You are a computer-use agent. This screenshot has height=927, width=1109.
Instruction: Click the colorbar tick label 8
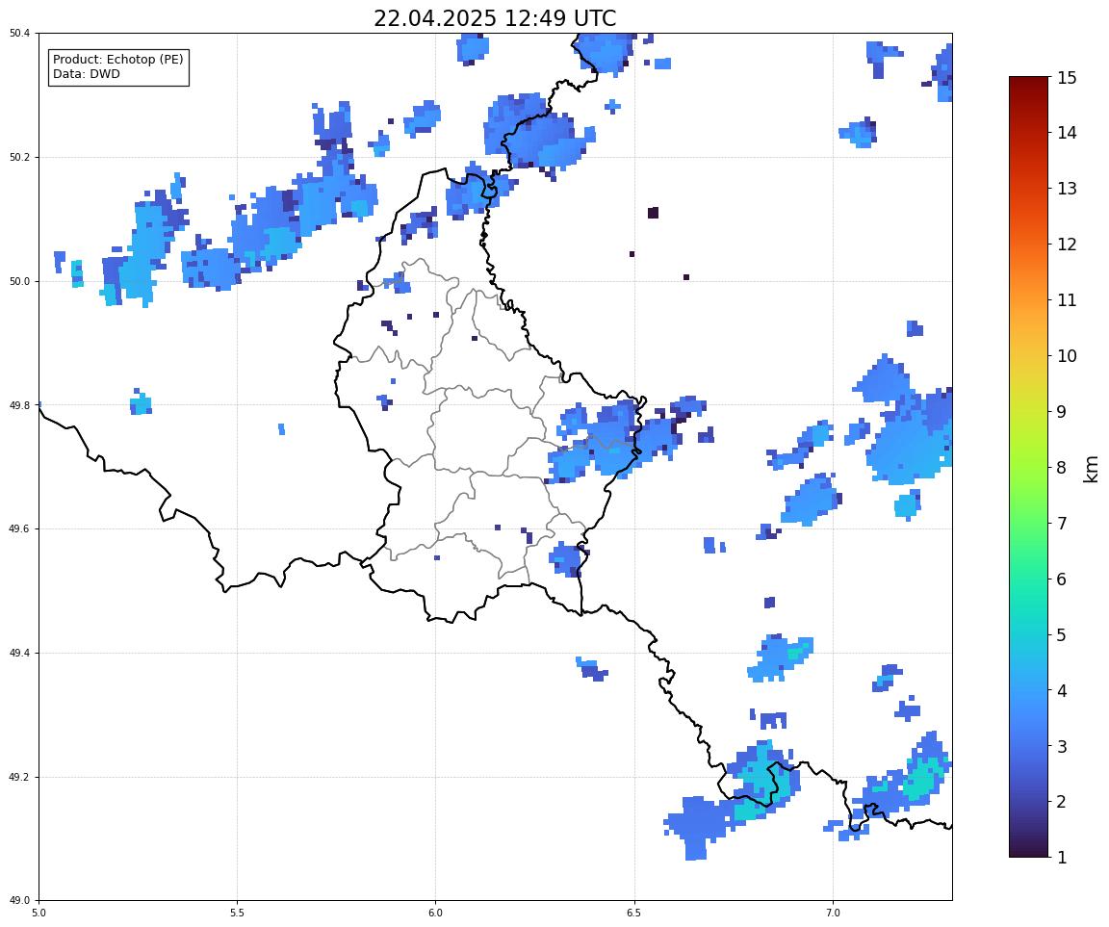pos(1062,468)
